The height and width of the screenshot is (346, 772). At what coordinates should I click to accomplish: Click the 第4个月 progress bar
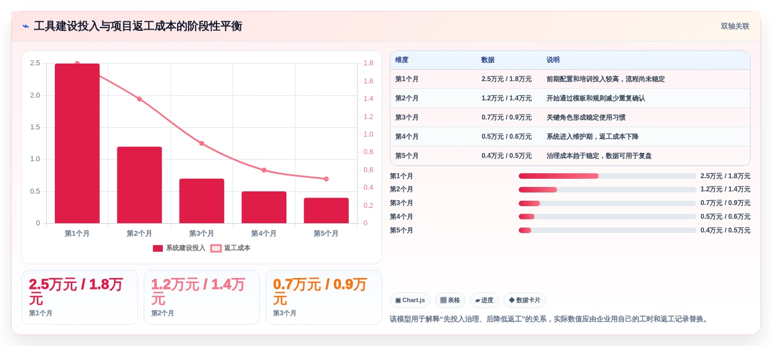(x=608, y=217)
